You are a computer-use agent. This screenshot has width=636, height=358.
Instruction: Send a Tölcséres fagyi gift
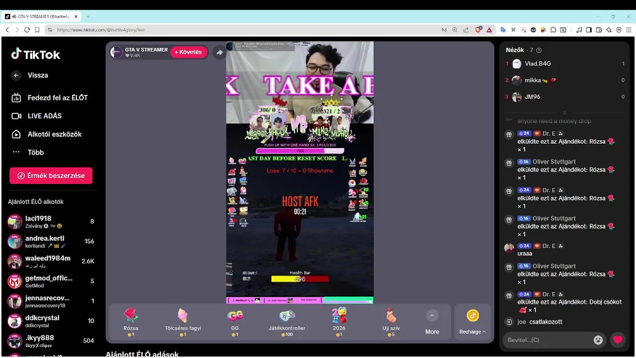pos(183,322)
